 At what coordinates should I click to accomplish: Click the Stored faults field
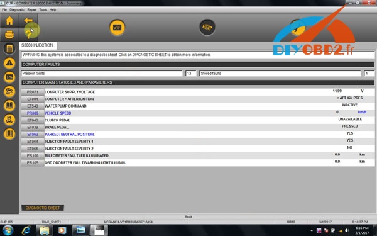[280, 74]
